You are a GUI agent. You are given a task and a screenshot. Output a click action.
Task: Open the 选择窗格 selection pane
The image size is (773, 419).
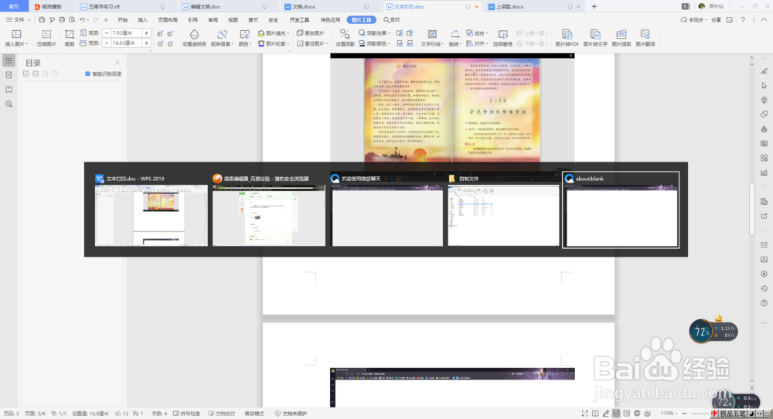coord(502,37)
